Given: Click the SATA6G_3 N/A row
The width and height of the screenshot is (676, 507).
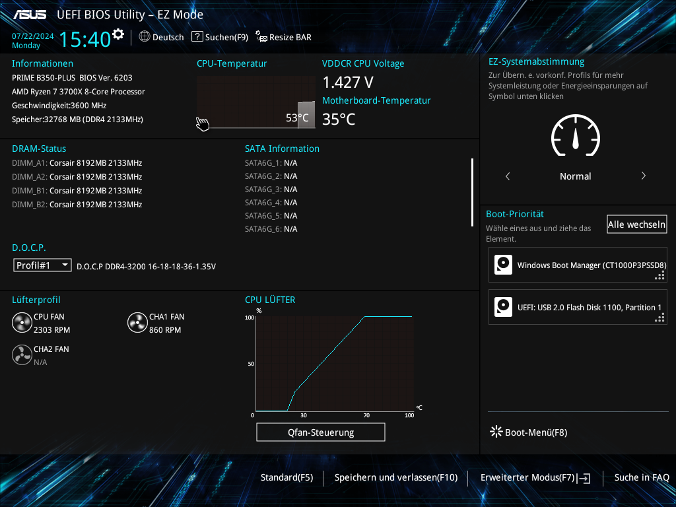Looking at the screenshot, I should [x=271, y=189].
